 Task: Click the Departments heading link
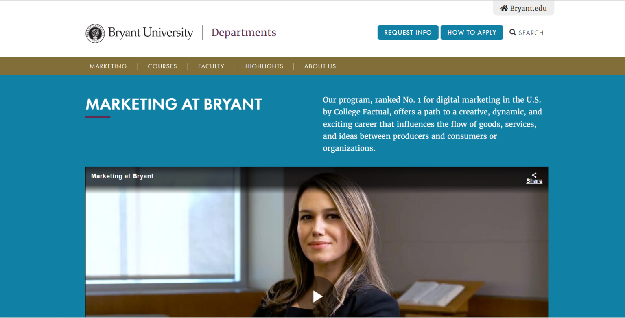(243, 32)
